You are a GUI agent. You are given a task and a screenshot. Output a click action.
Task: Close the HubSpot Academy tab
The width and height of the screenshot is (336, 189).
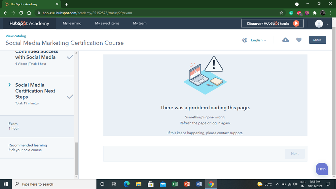pos(57,4)
